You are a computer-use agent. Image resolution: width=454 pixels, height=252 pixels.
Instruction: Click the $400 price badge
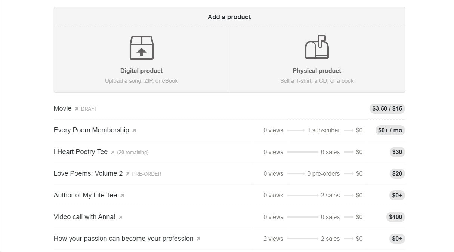tap(396, 217)
